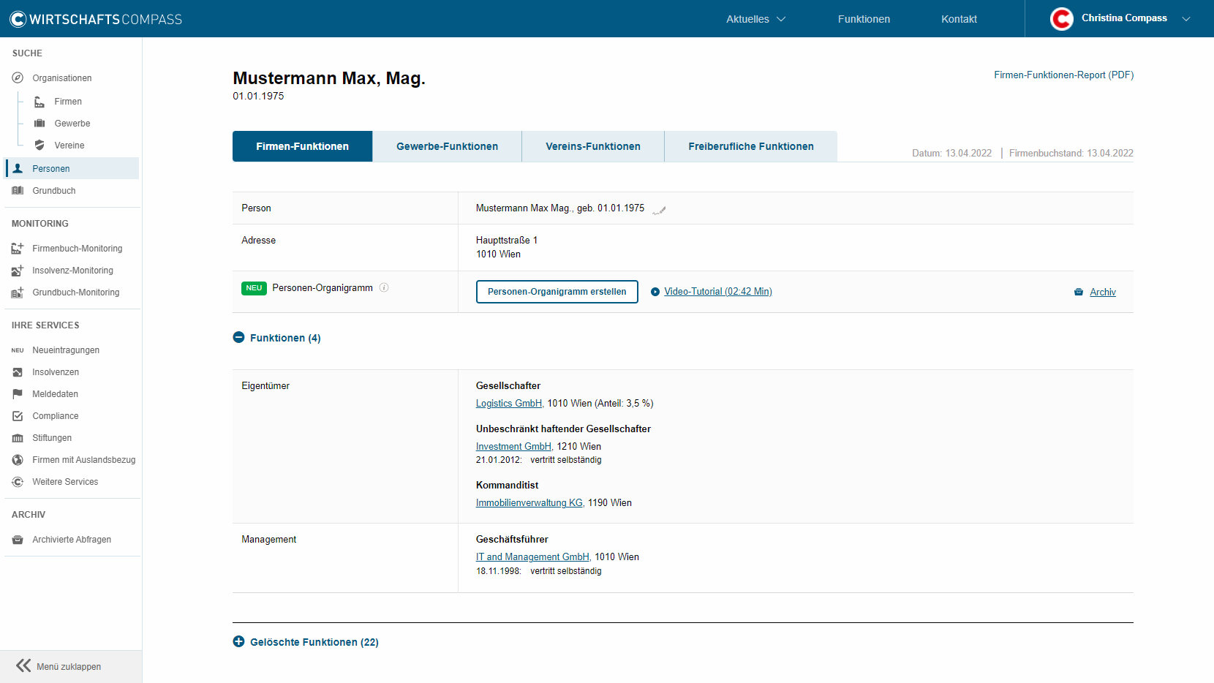Open Meldedaten service
1214x683 pixels.
(x=55, y=394)
